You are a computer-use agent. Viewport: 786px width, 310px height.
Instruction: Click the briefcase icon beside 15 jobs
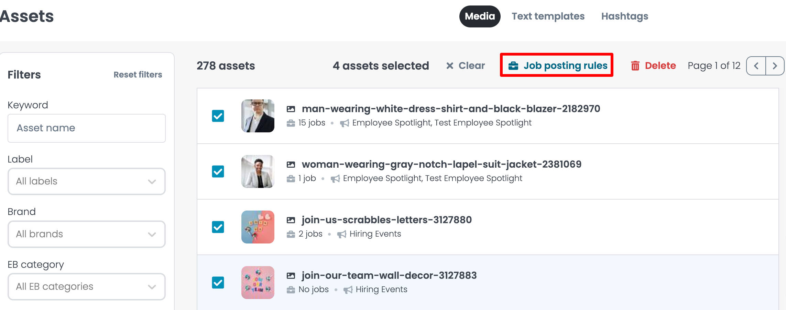point(291,123)
